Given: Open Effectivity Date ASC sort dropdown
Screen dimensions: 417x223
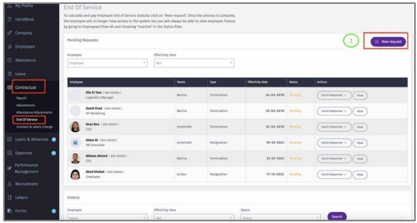Looking at the screenshot, I should point(193,63).
